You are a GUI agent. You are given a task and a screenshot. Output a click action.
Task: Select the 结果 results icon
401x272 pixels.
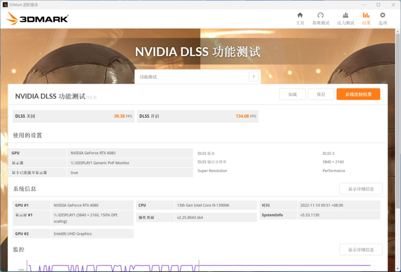tap(366, 18)
